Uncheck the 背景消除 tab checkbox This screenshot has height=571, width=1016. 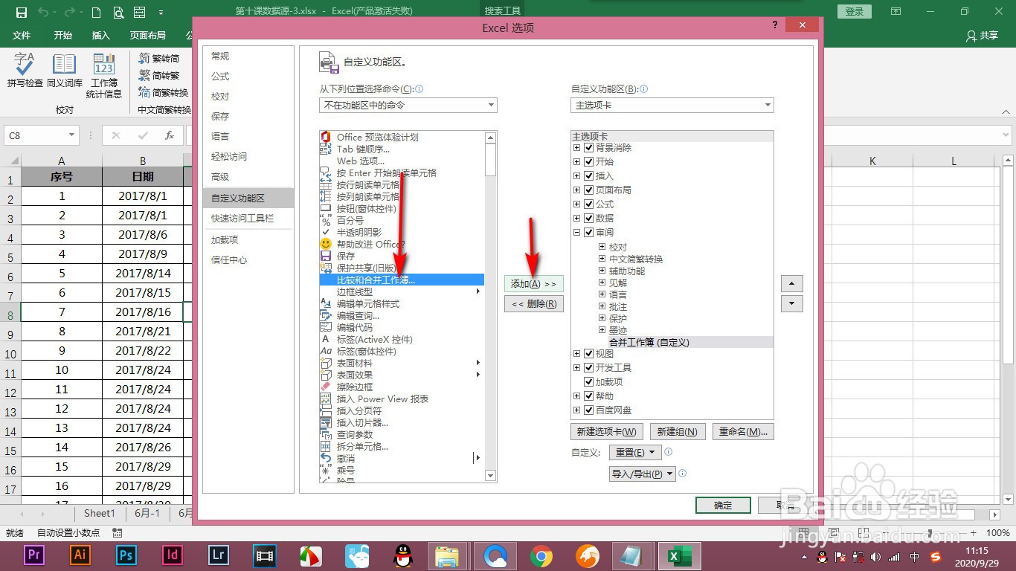(x=589, y=148)
